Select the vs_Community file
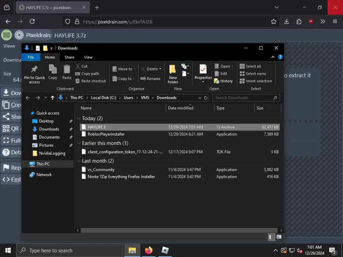343x257 pixels. tap(180, 170)
